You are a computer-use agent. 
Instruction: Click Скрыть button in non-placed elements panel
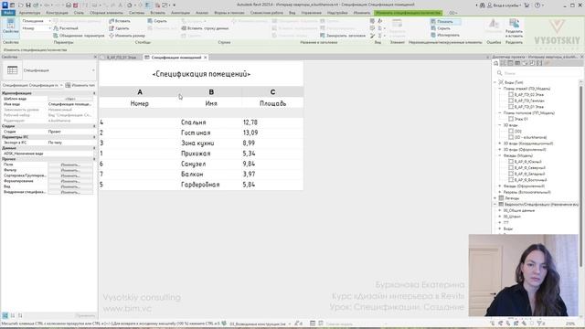click(441, 28)
